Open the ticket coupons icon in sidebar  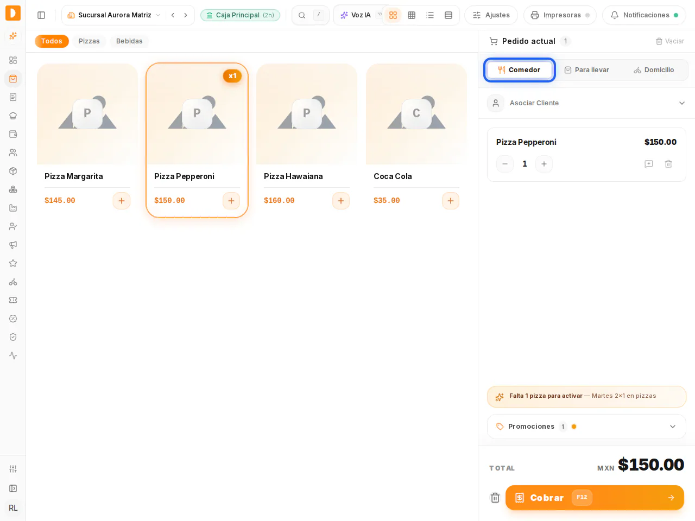13,300
